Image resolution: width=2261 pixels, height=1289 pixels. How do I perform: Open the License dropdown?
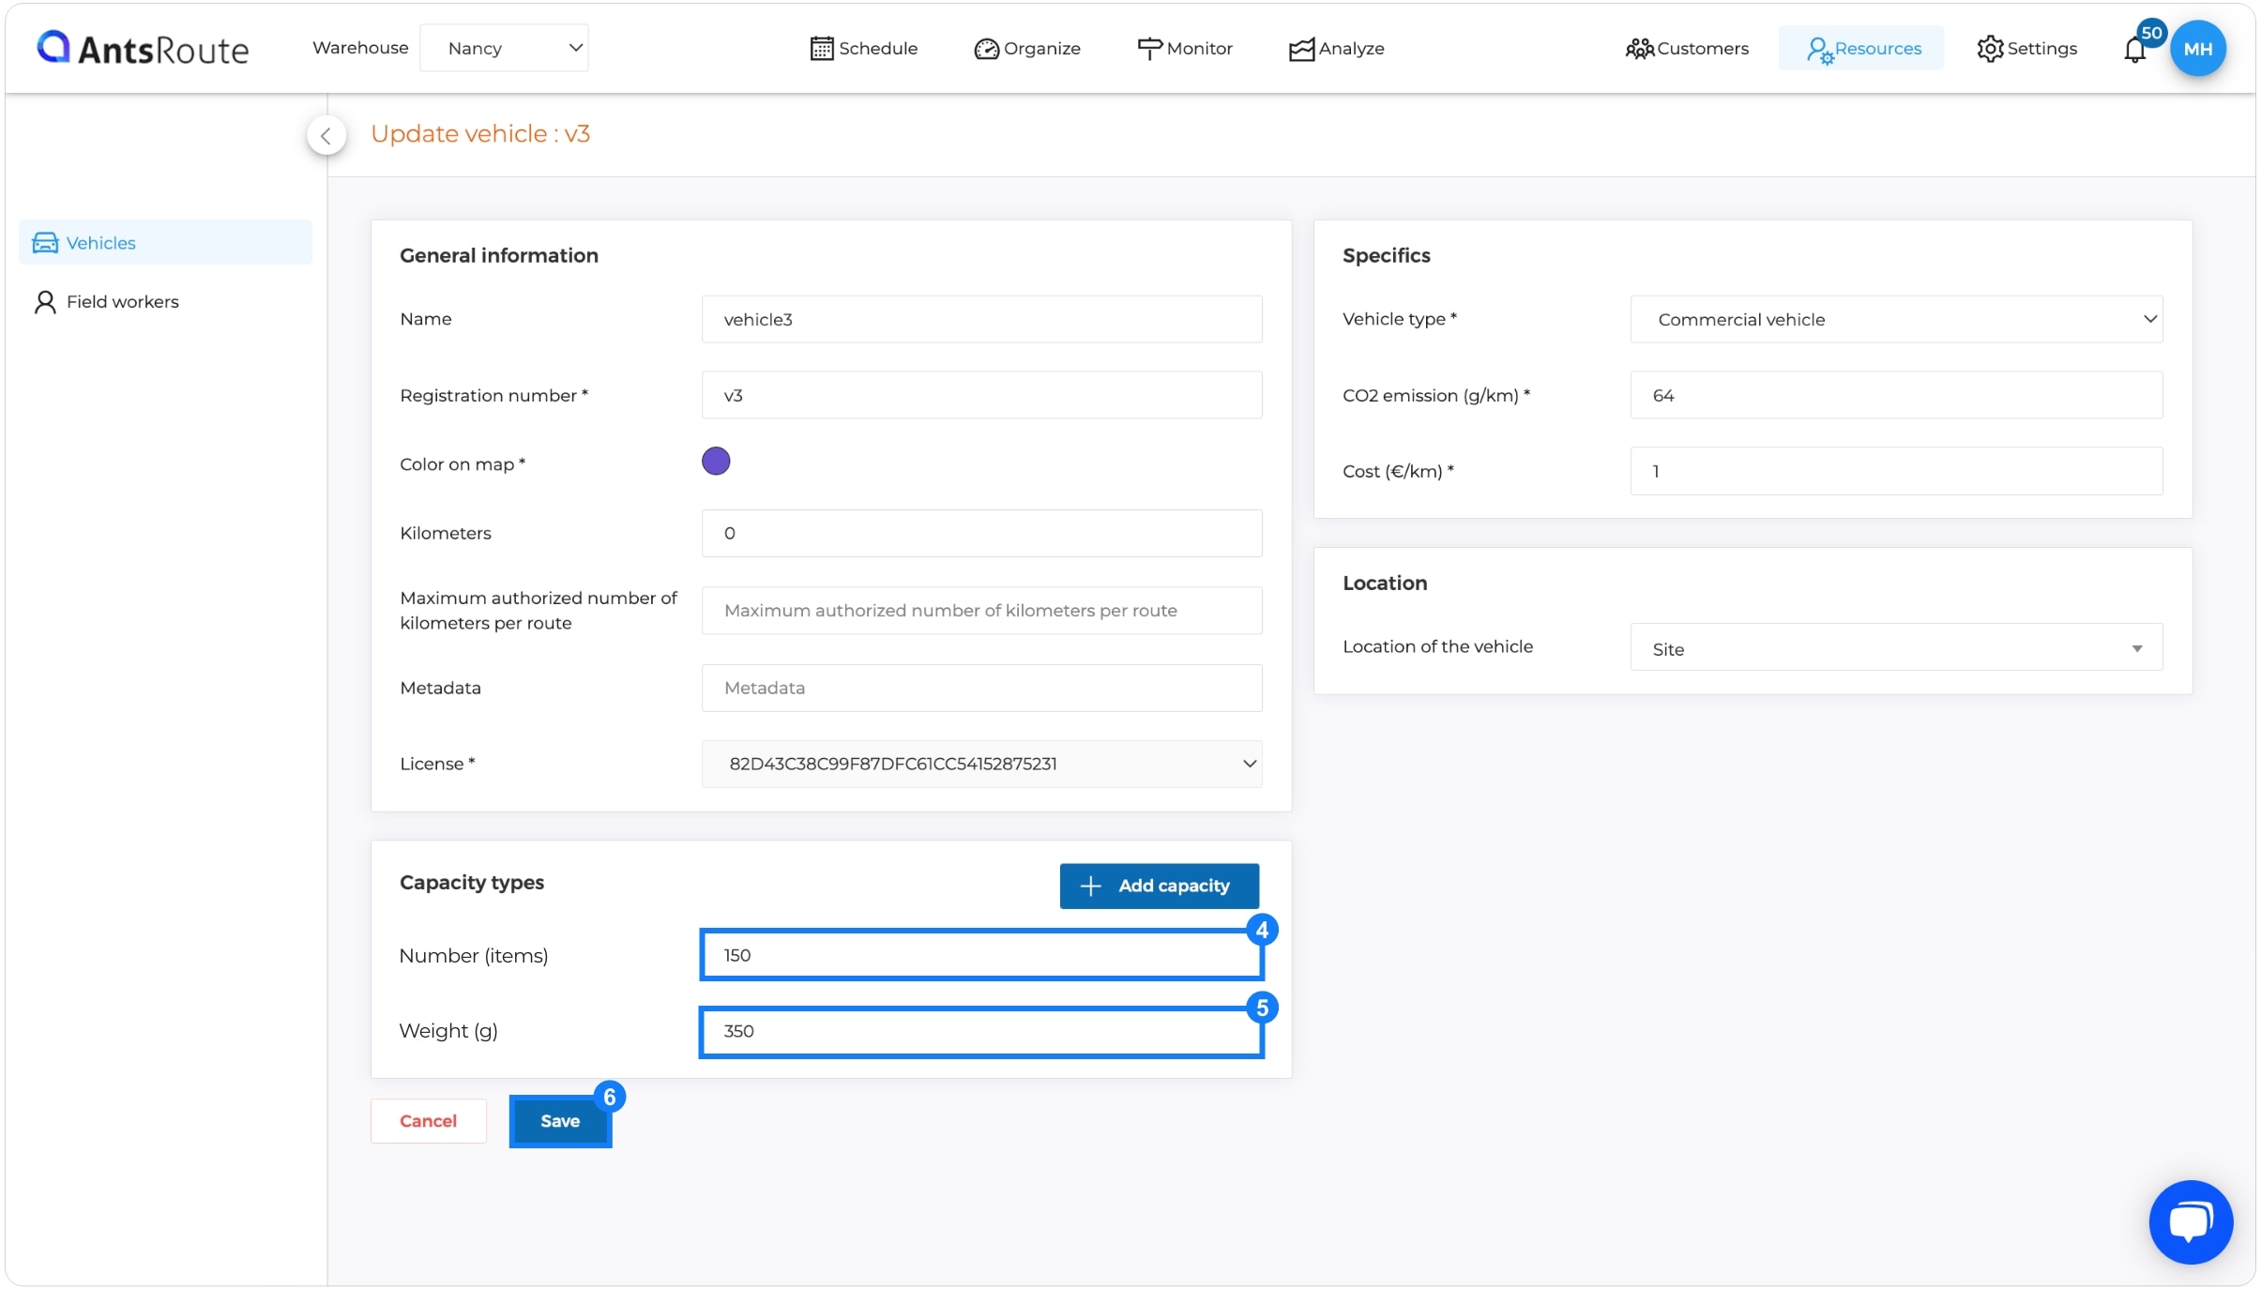click(x=981, y=764)
